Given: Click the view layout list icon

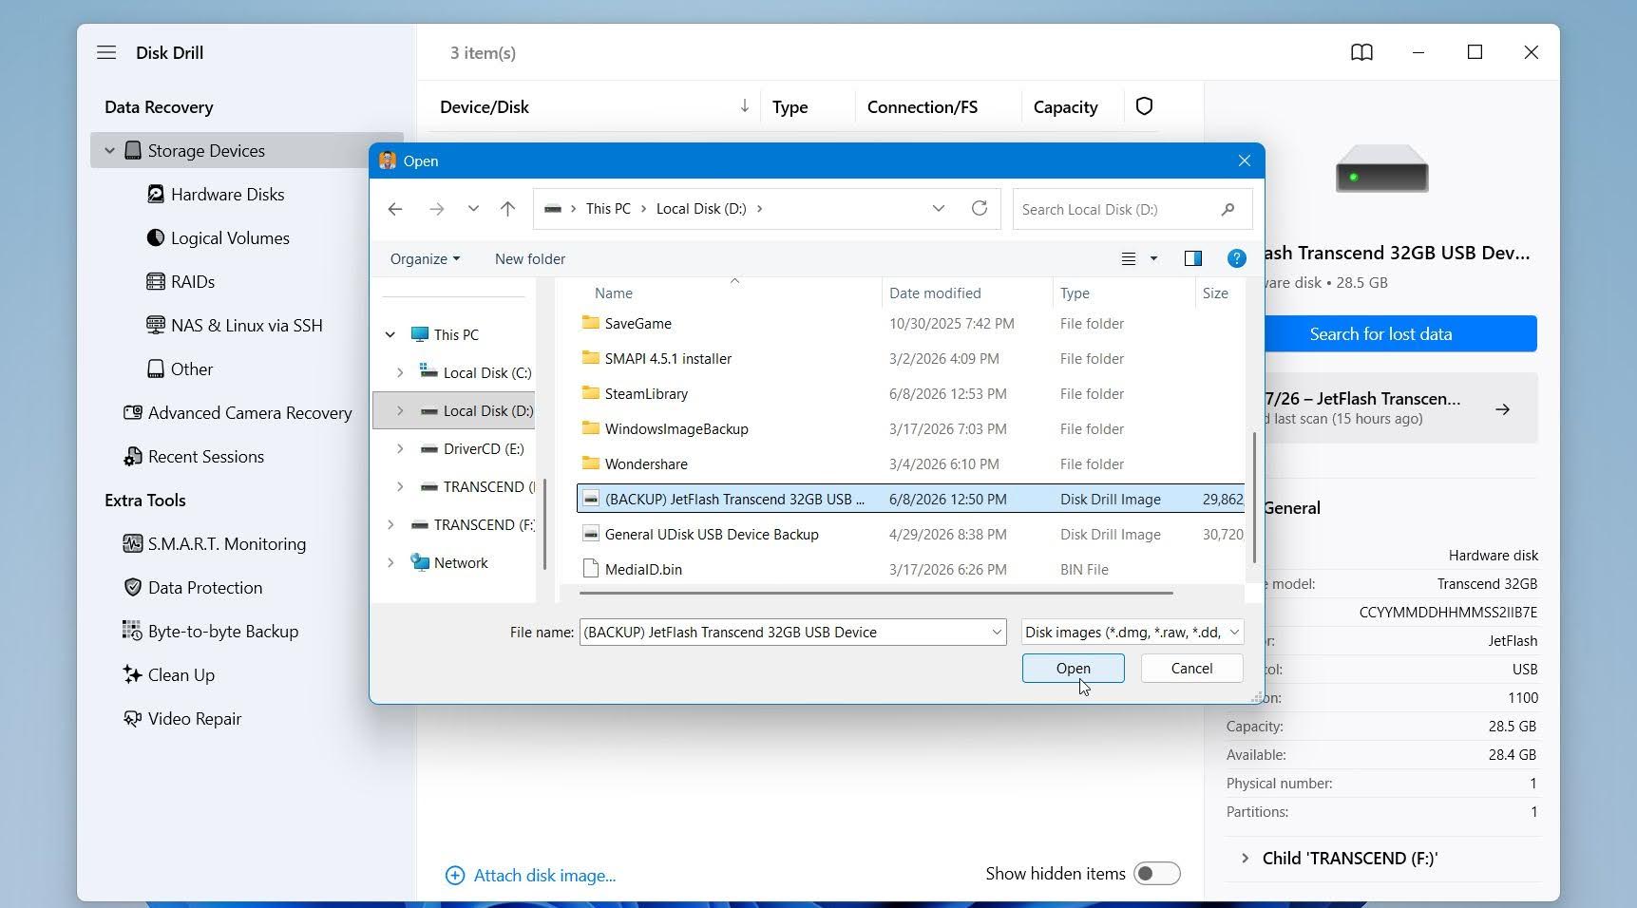Looking at the screenshot, I should 1129,258.
